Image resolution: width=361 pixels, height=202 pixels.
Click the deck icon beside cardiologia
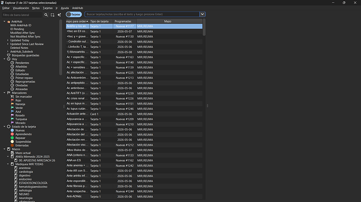click(16, 172)
